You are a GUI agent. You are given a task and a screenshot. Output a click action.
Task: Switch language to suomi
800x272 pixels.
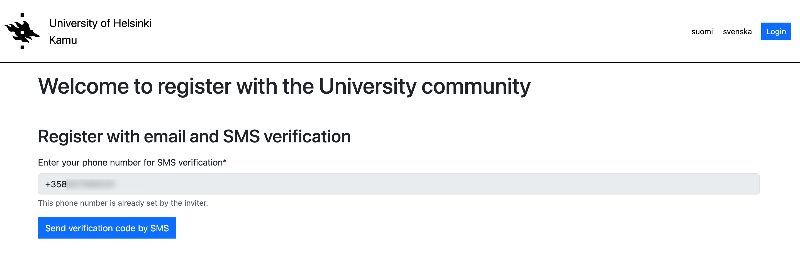[x=702, y=31]
